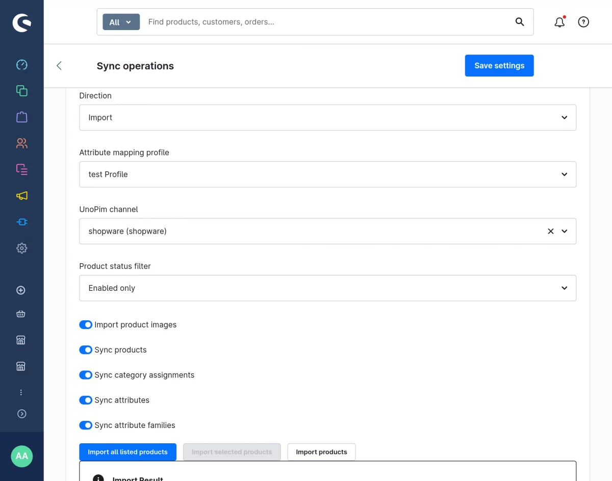Toggle Import product images switch

pyautogui.click(x=86, y=324)
